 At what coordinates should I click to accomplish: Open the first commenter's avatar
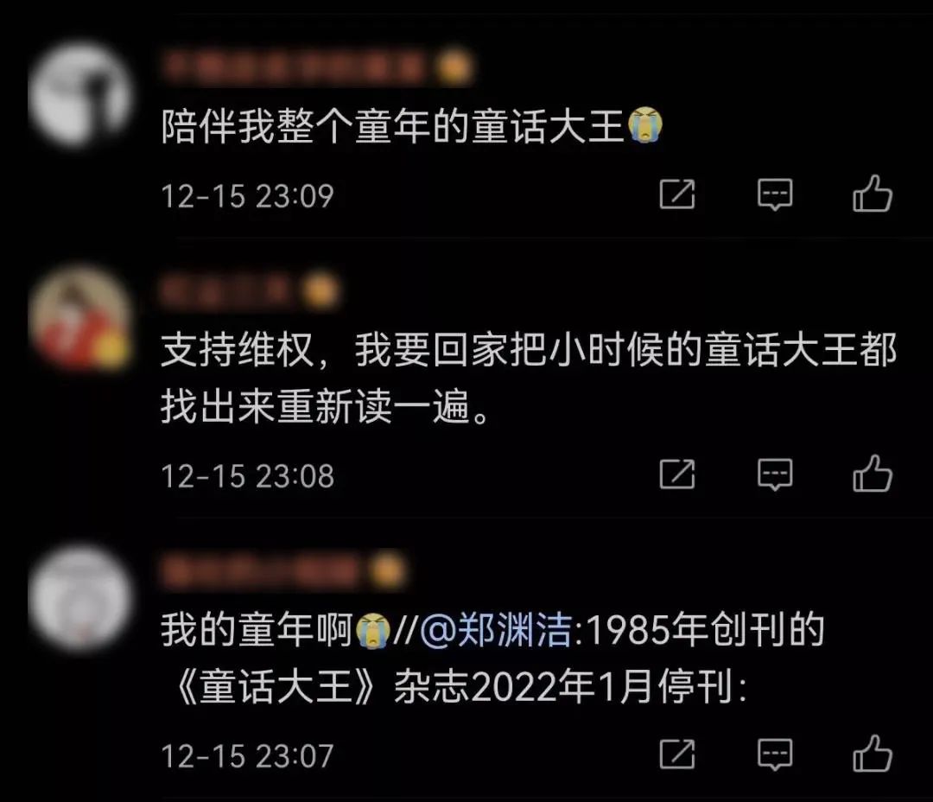point(79,94)
